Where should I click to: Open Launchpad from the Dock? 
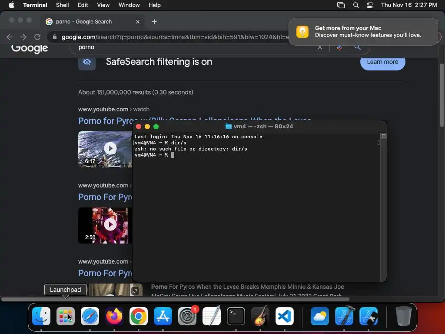(66, 316)
